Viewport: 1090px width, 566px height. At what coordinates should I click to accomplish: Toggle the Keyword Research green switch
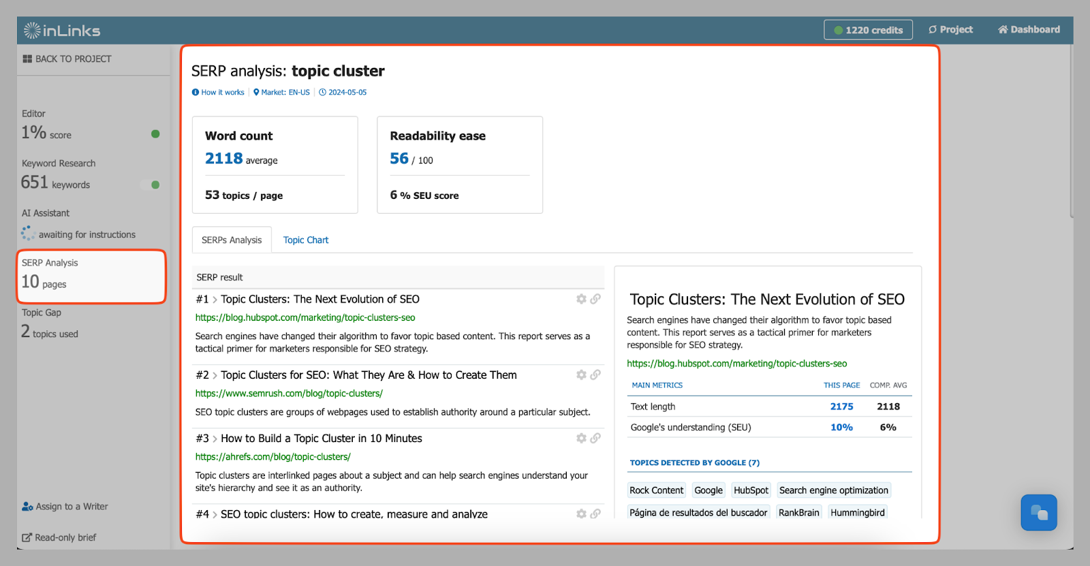pyautogui.click(x=151, y=185)
